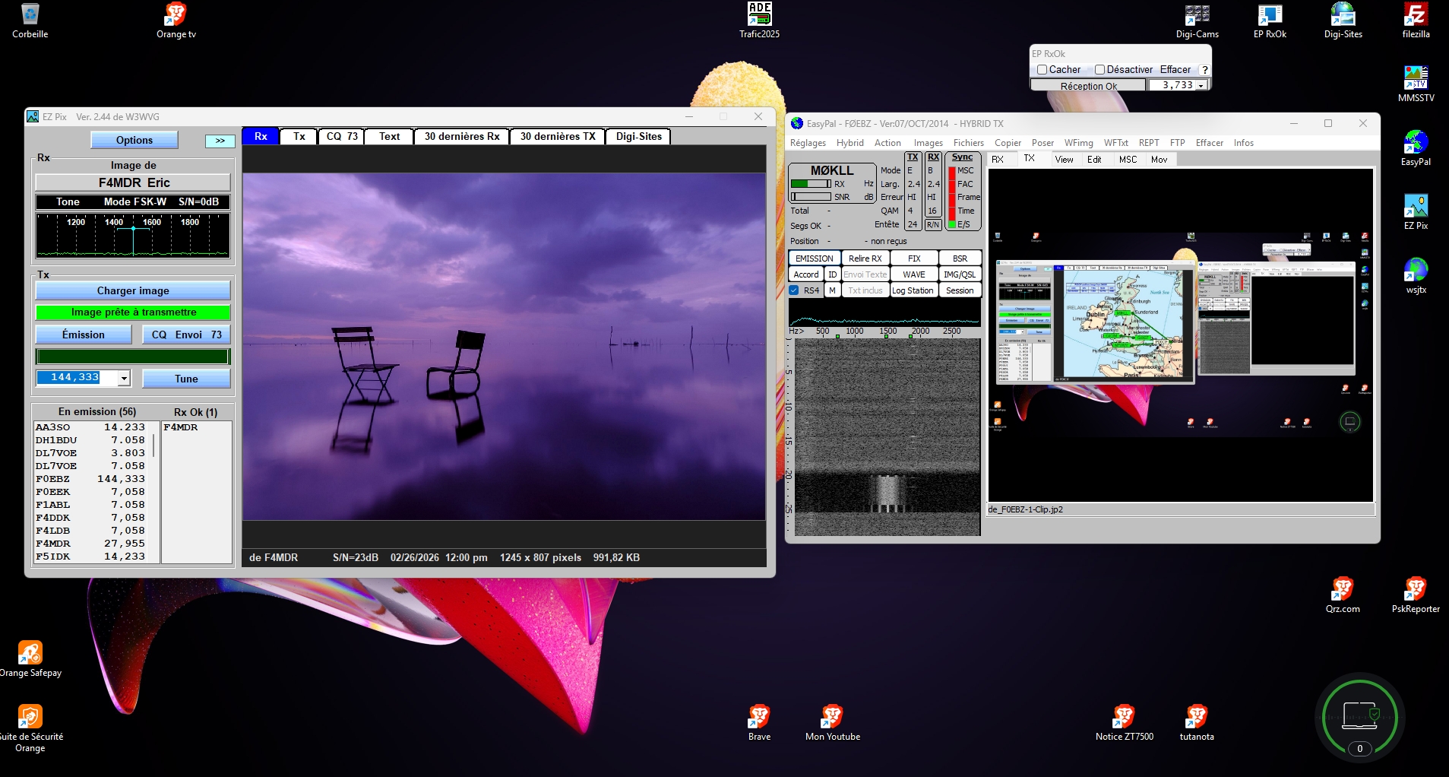
Task: Tick the Désactiver checkbox
Action: tap(1099, 70)
